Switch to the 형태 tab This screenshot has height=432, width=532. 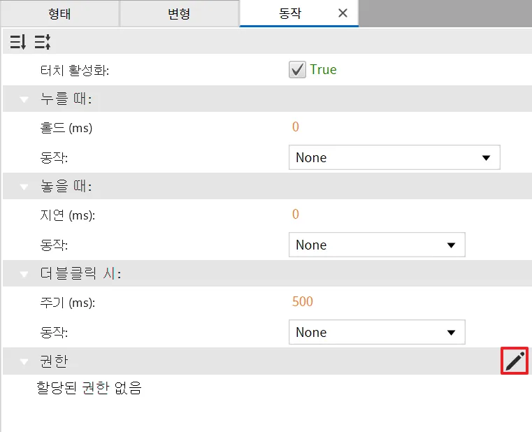pos(60,13)
